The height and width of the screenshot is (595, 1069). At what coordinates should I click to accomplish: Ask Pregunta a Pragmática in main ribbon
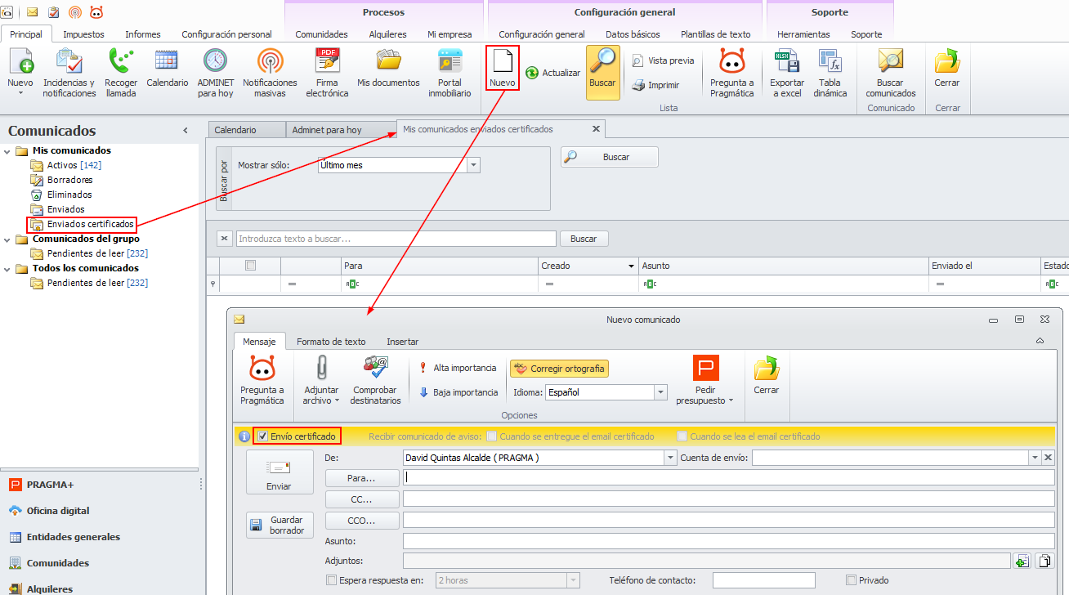coord(731,73)
